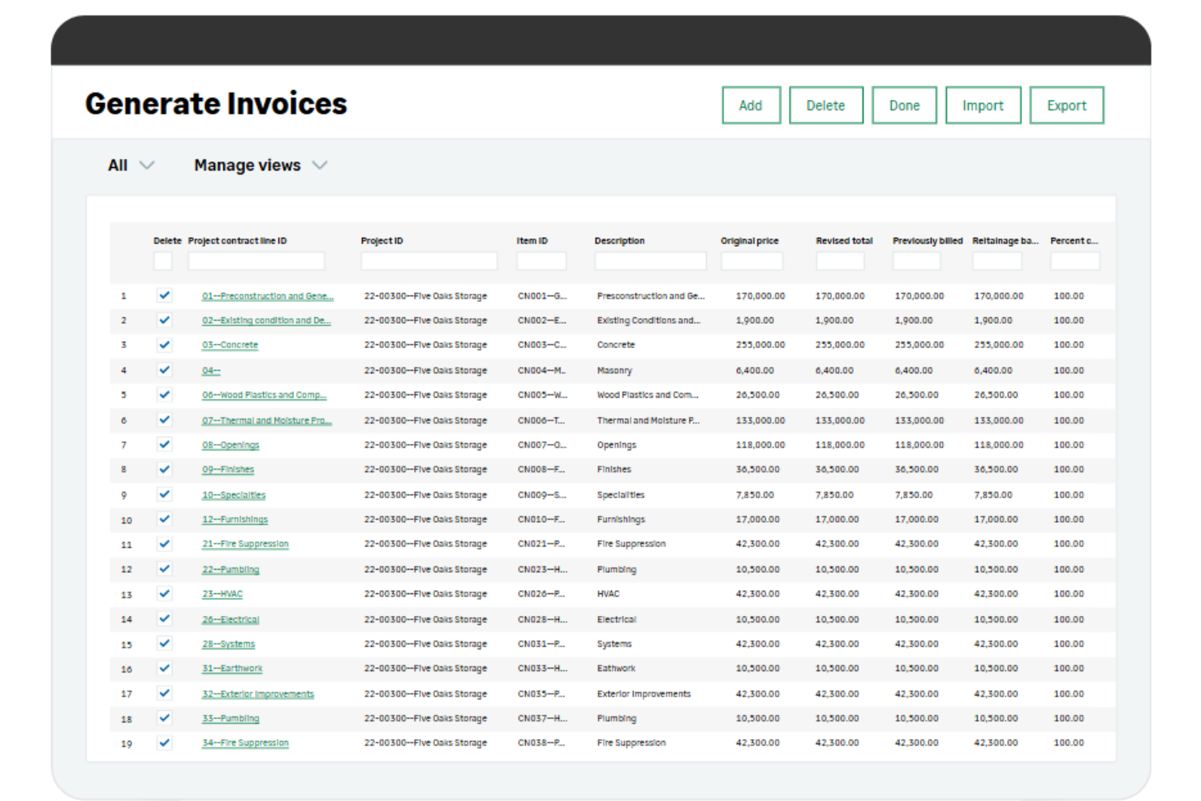Toggle the delete checkbox on row 10--Specialties
1201x801 pixels.
click(165, 494)
